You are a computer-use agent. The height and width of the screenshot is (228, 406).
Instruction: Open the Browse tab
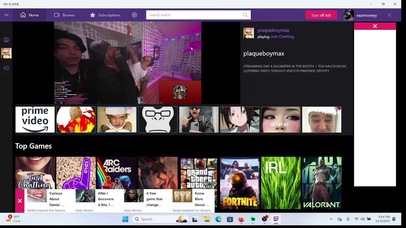64,15
